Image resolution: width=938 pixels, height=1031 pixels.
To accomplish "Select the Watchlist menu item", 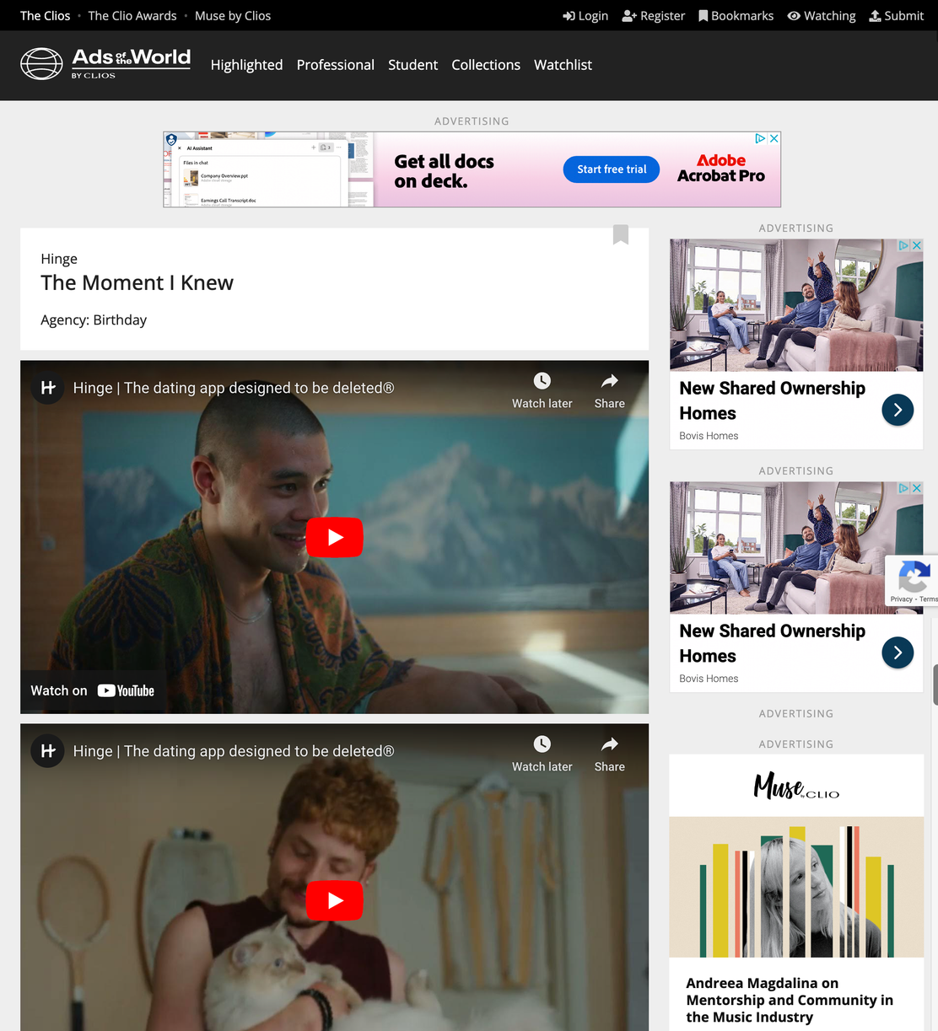I will pyautogui.click(x=563, y=65).
